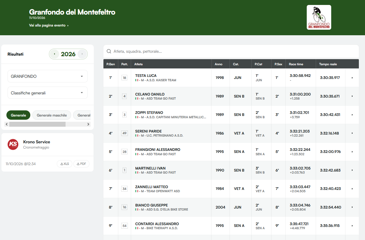Screen dimensions: 365x240
Task: Open the Classifiche generali dropdown
Action: (47, 93)
